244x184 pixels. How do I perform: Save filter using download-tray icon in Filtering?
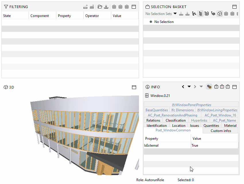pos(106,7)
